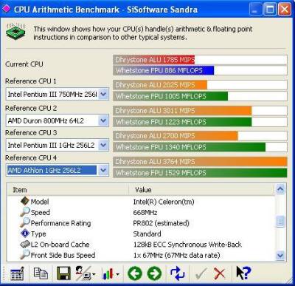Image resolution: width=295 pixels, height=286 pixels.
Task: Click the list scroll down arrow
Action: [x=280, y=255]
